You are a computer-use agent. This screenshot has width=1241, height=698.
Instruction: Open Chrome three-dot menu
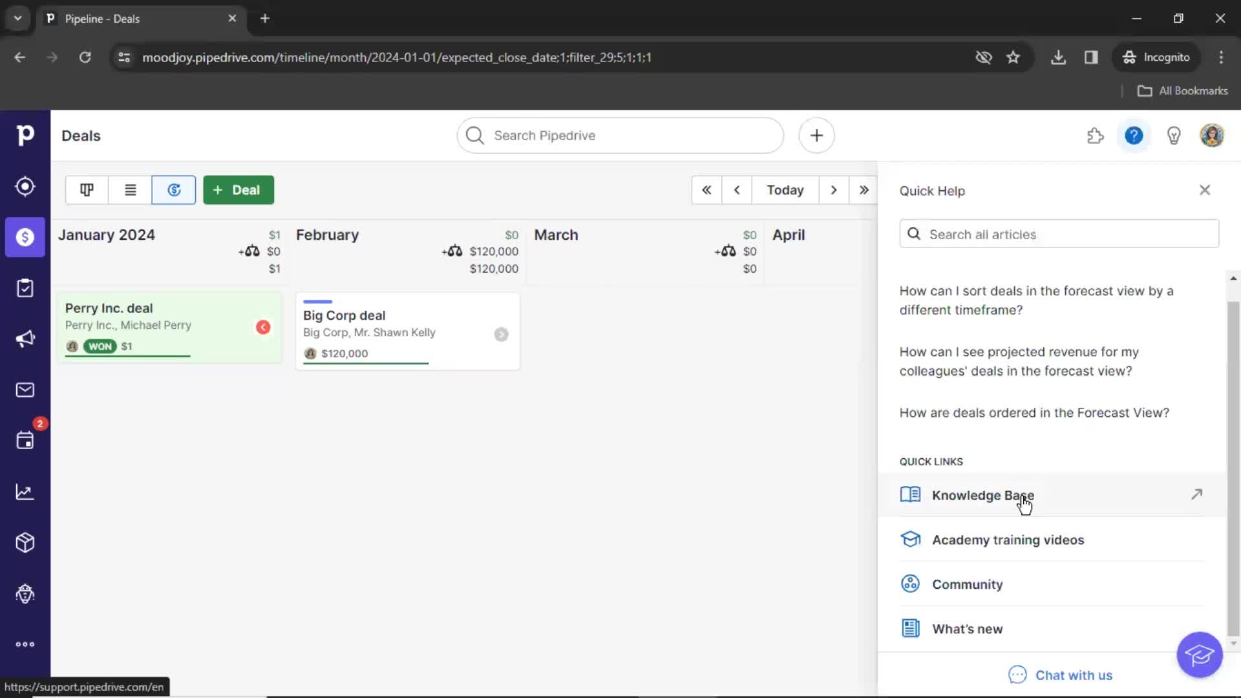point(1221,58)
